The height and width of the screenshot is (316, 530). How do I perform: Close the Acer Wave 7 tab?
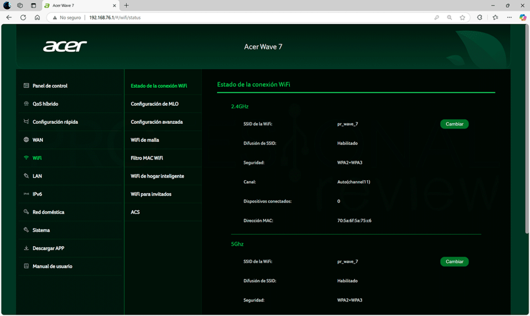tap(114, 5)
